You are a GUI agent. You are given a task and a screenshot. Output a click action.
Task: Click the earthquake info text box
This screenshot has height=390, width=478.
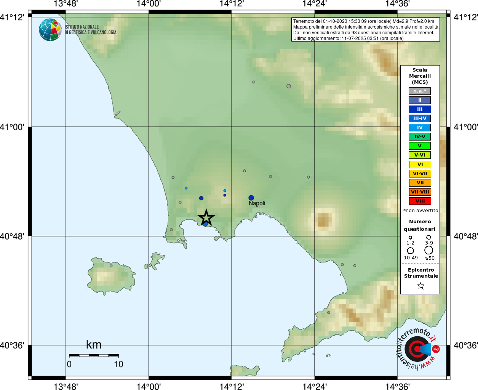[x=366, y=30]
